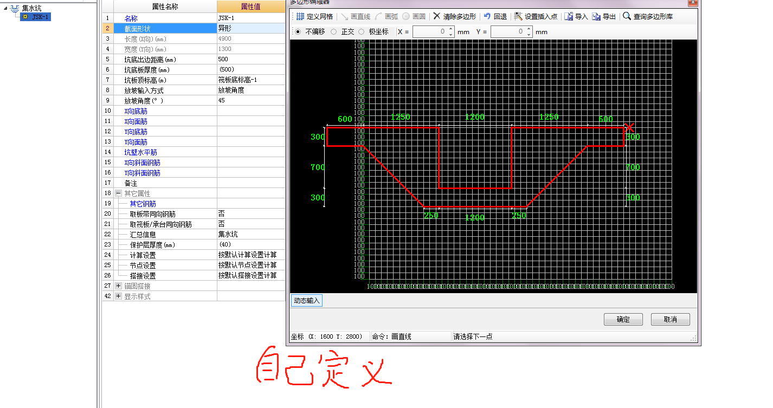Image resolution: width=773 pixels, height=408 pixels.
Task: Click the 放坡角度 value cell in 放坡输入方式 row
Action: (x=251, y=90)
